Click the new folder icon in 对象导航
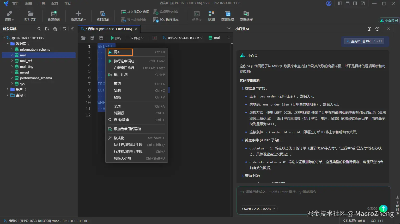This screenshot has height=224, width=400. tap(47, 29)
